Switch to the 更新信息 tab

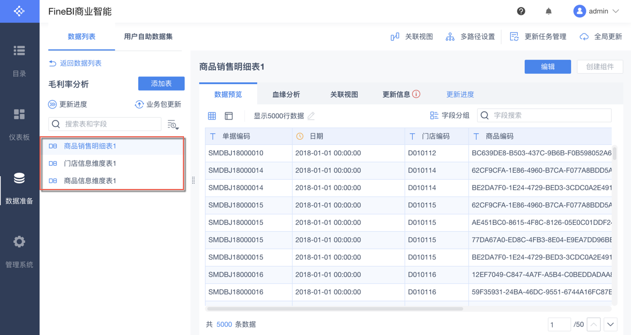click(396, 94)
